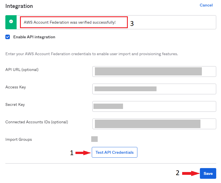
Task: Click the red arrow pointing to Save
Action: coord(190,173)
